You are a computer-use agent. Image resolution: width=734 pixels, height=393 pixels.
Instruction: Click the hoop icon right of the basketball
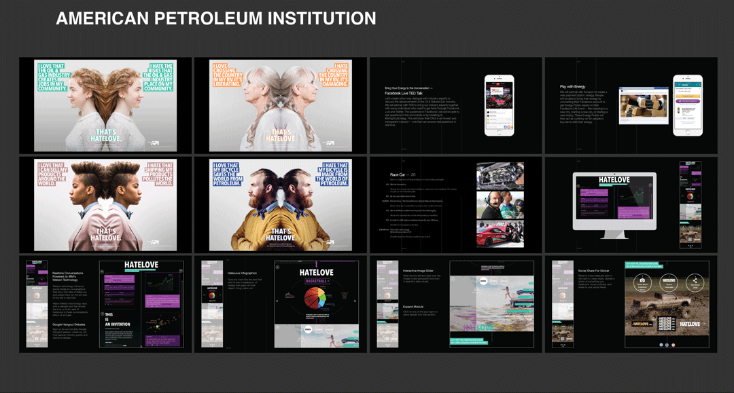345,295
